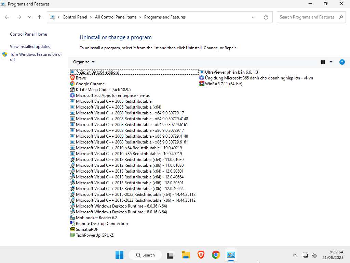Select the SumatraPDF icon in list
This screenshot has width=350, height=263.
point(72,229)
